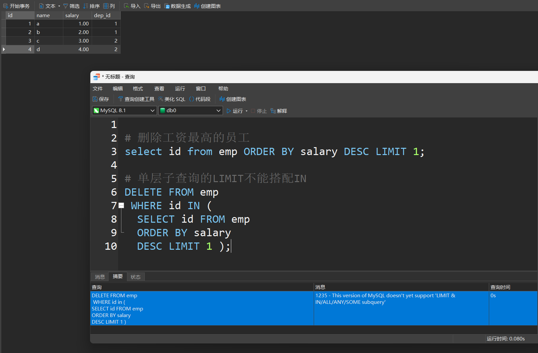Open the 格式 menu
Viewport: 538px width, 353px height.
(x=138, y=88)
